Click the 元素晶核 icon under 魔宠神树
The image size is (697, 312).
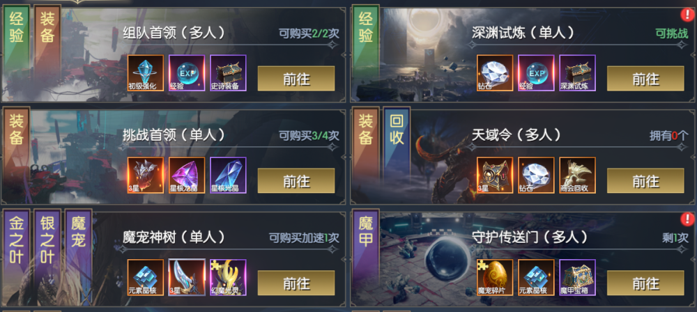click(146, 277)
